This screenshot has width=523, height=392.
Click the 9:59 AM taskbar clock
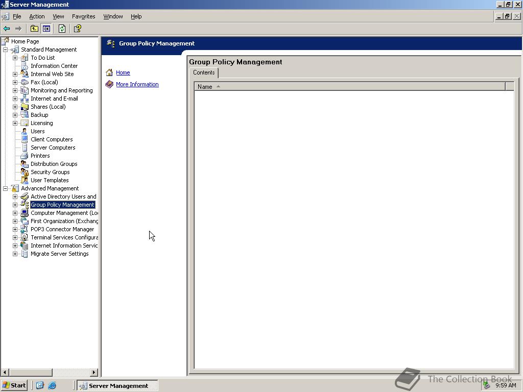(506, 386)
